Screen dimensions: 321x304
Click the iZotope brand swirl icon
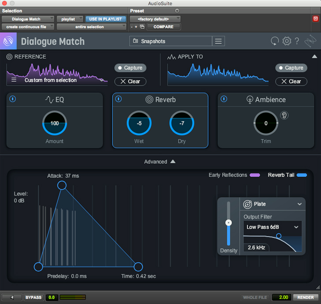pyautogui.click(x=310, y=41)
